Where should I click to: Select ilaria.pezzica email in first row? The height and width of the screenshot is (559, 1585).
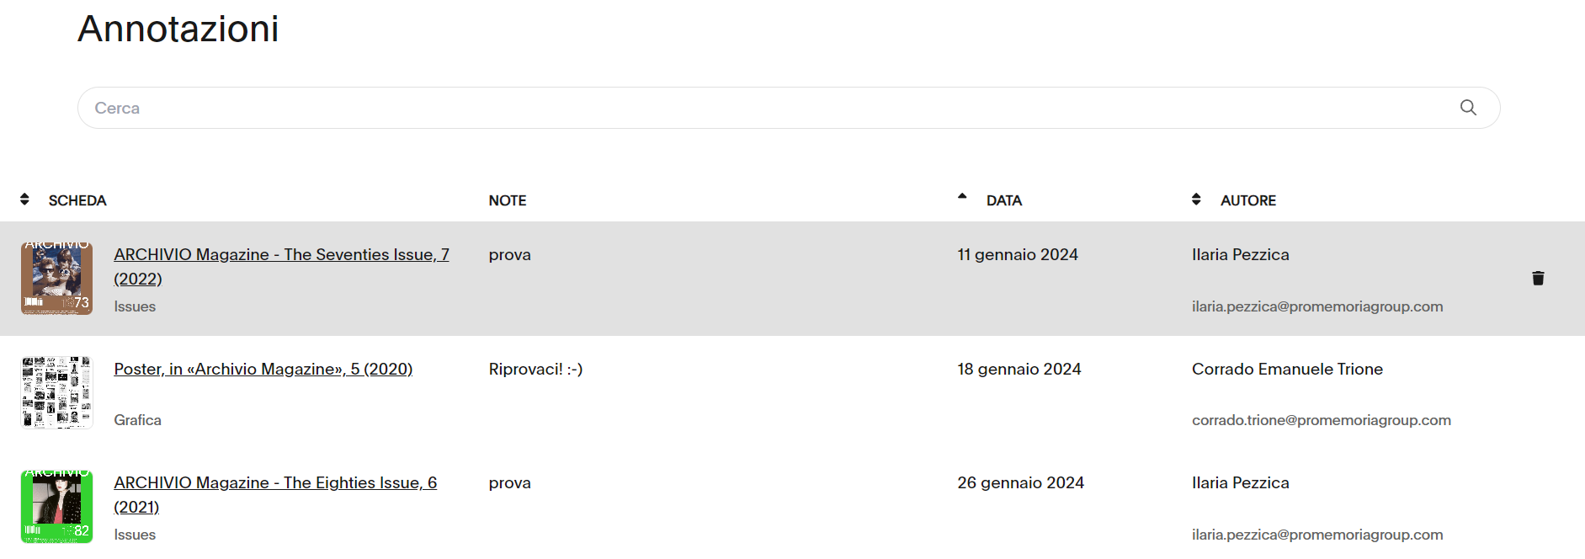tap(1317, 306)
